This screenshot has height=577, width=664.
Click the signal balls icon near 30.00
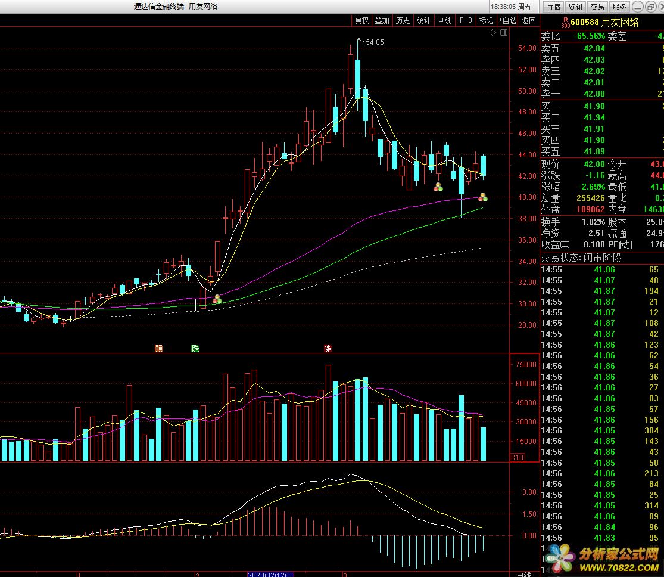[217, 299]
